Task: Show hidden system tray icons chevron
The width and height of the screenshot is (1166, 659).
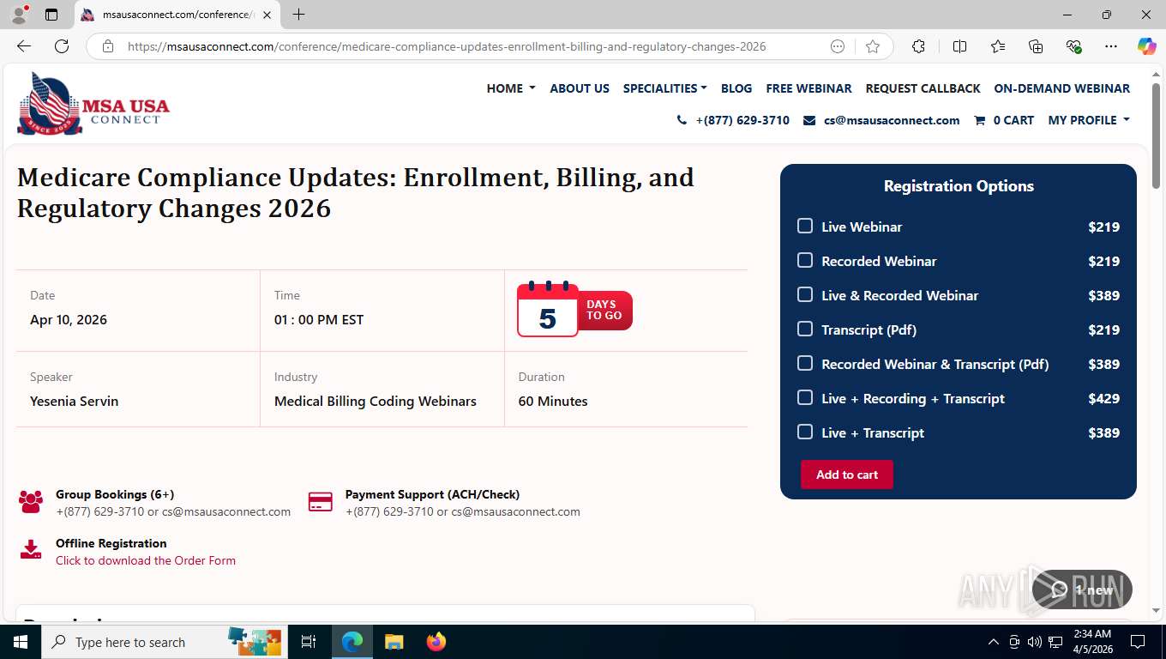Action: (x=994, y=642)
